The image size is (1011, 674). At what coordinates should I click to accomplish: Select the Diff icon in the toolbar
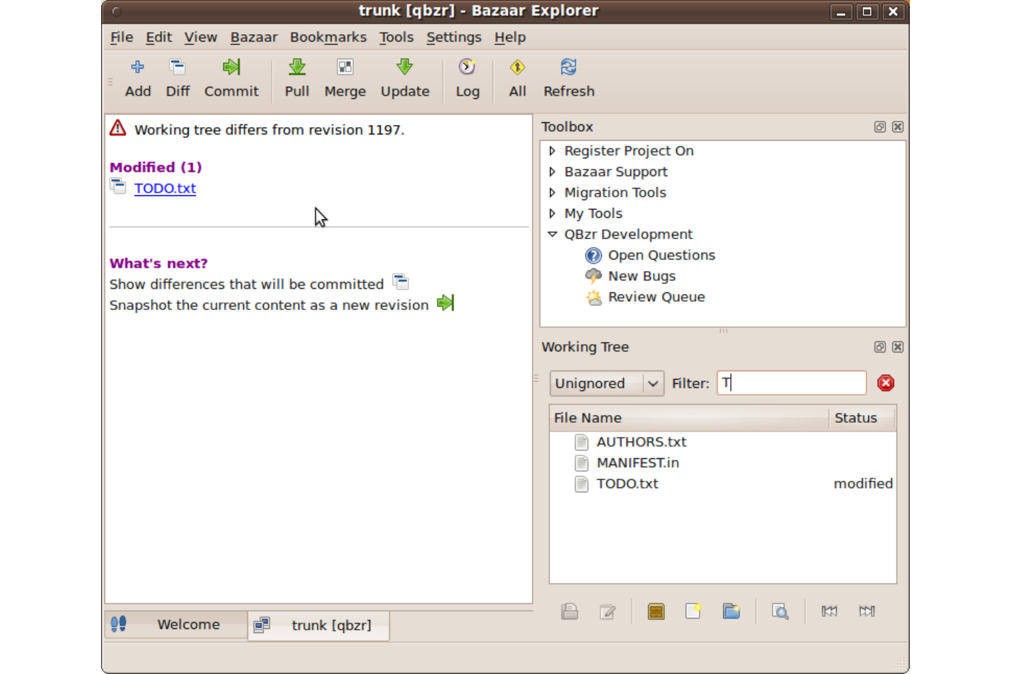177,76
